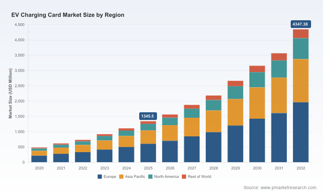Click the Asia Pacific segment of 2028 bar
This screenshot has width=323, height=193.
pyautogui.click(x=214, y=121)
